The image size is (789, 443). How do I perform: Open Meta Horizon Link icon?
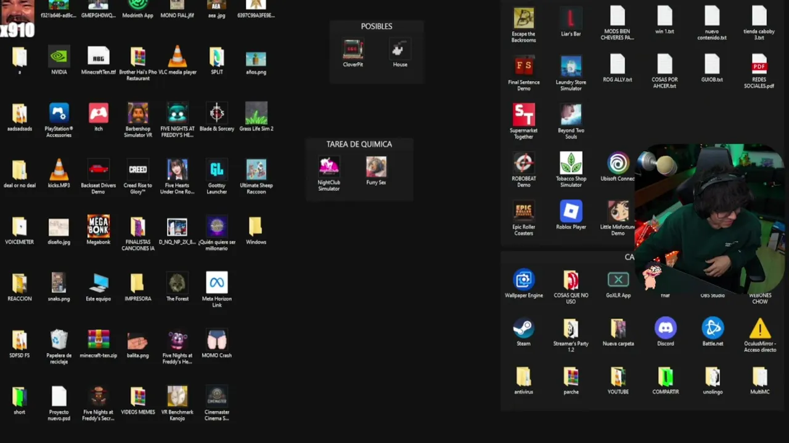(x=216, y=283)
